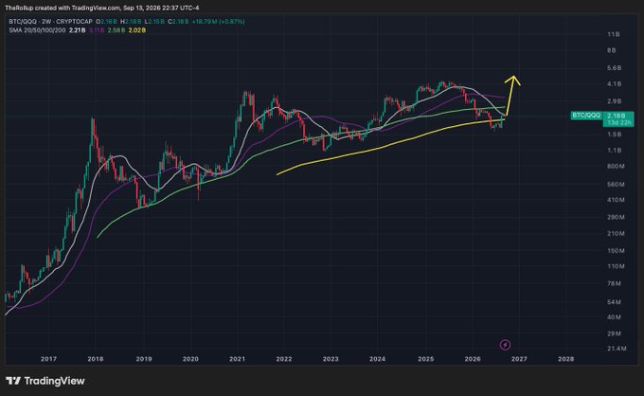
Task: Click the 2028 time axis label
Action: (566, 359)
